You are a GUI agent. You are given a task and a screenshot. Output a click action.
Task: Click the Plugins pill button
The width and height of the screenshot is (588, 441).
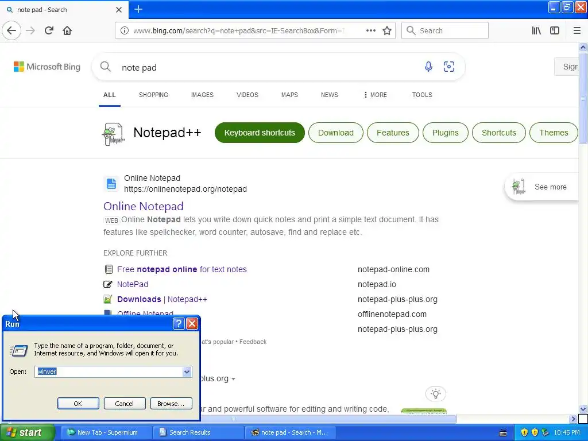point(445,133)
